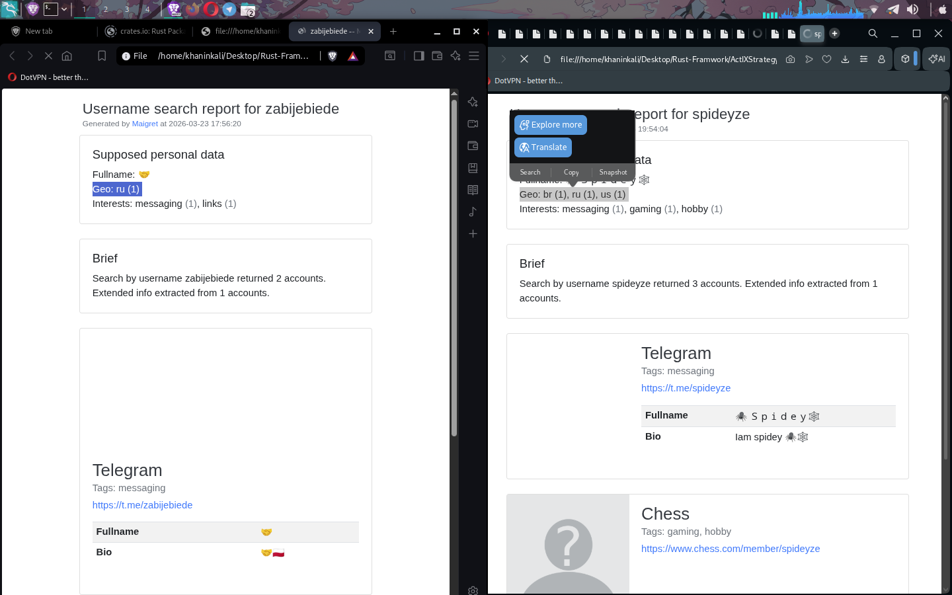Click Translate in selection popup
This screenshot has width=952, height=595.
pos(543,147)
